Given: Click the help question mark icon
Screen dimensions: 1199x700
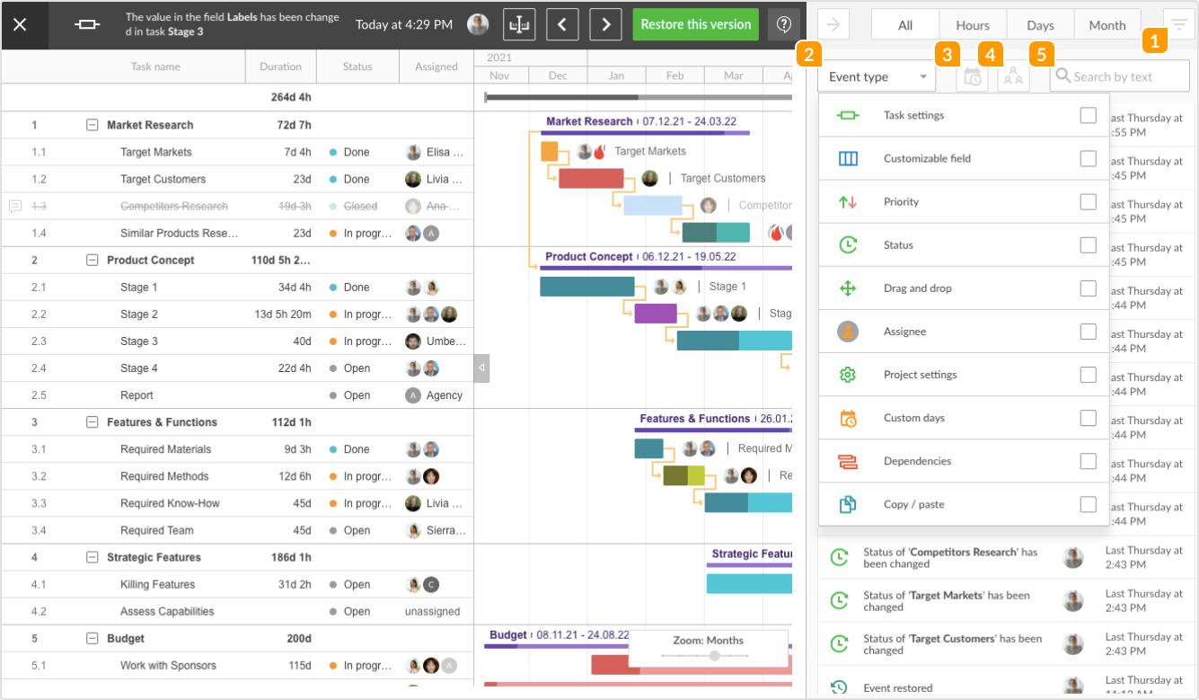Looking at the screenshot, I should pyautogui.click(x=783, y=24).
